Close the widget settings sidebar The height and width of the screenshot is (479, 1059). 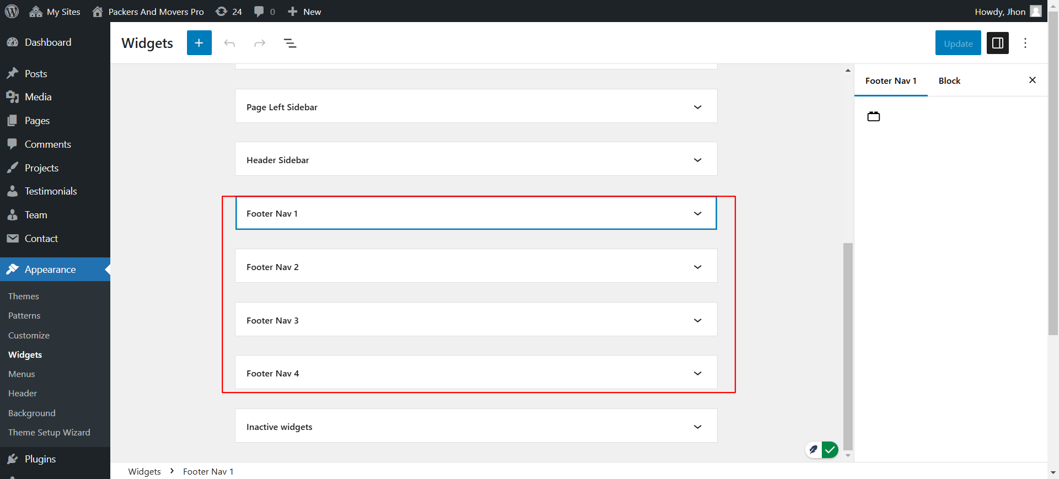pyautogui.click(x=1032, y=80)
